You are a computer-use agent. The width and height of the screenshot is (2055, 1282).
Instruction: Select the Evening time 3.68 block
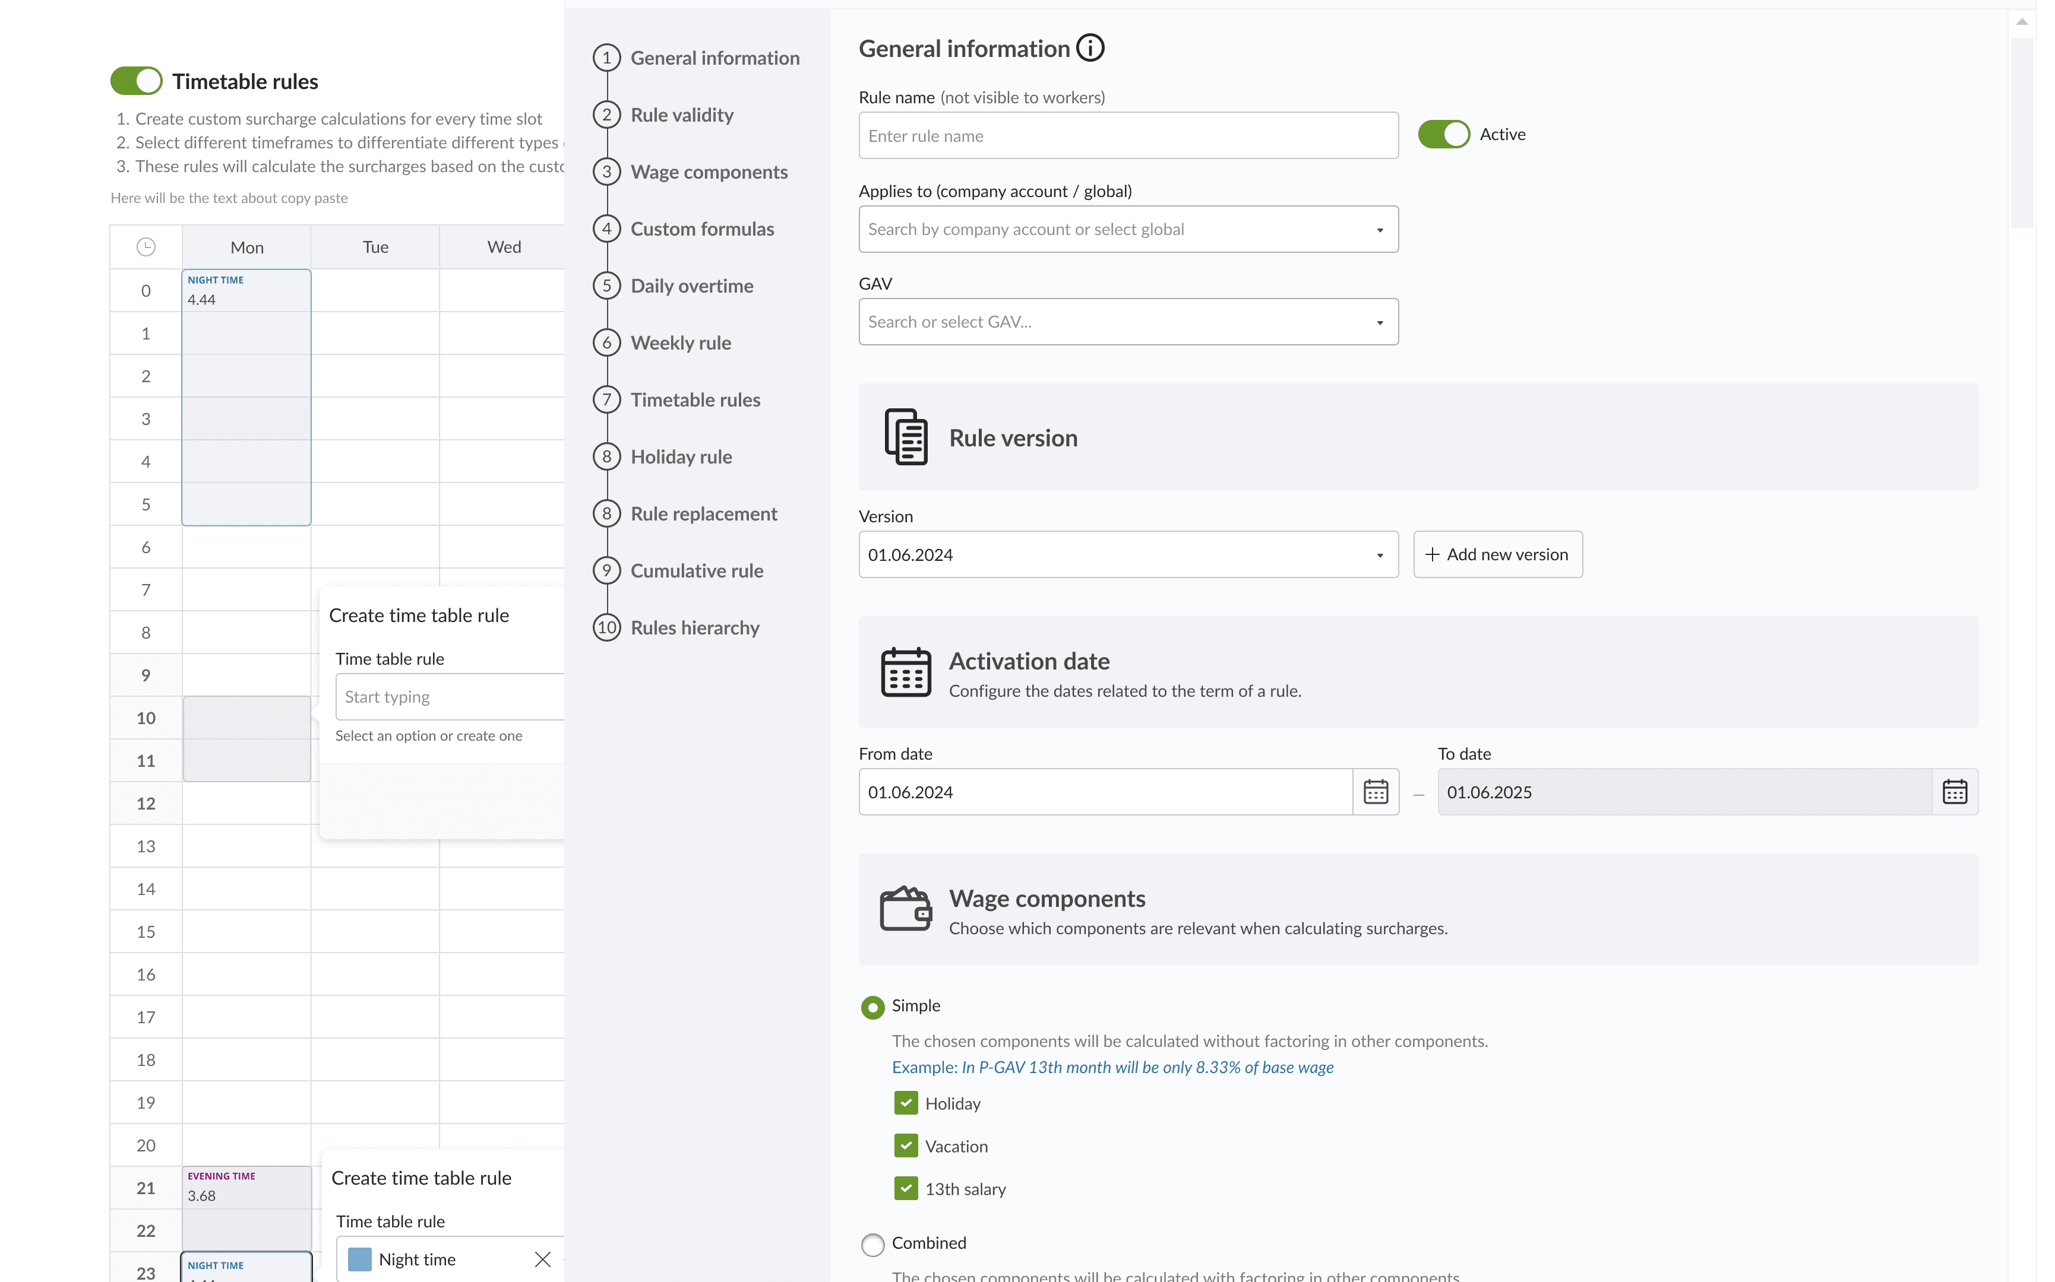pos(246,1208)
